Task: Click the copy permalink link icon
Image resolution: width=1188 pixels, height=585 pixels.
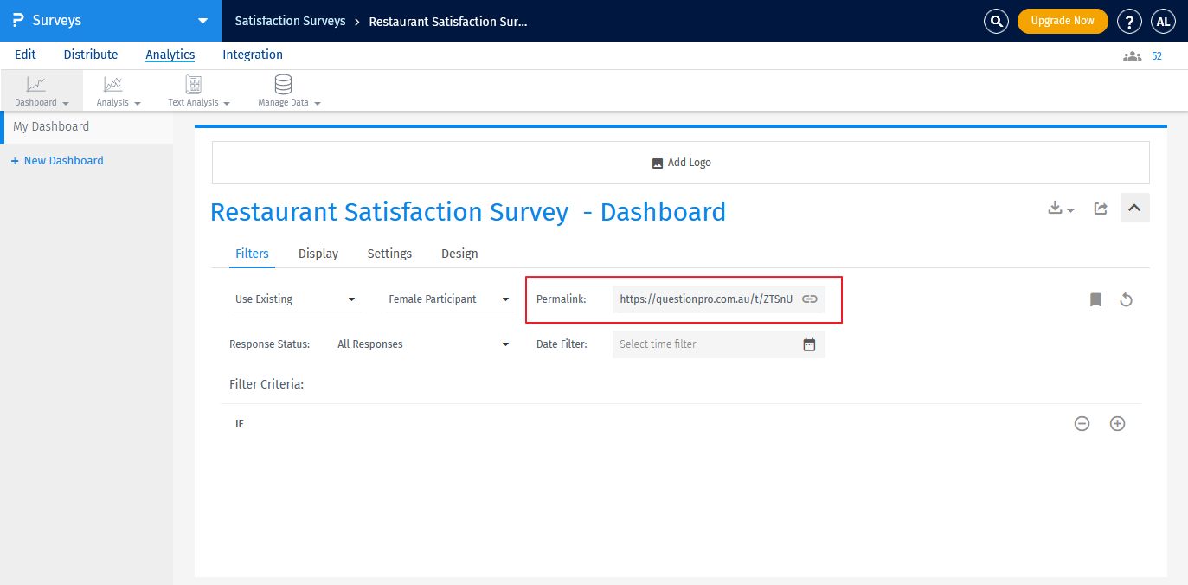Action: [809, 299]
